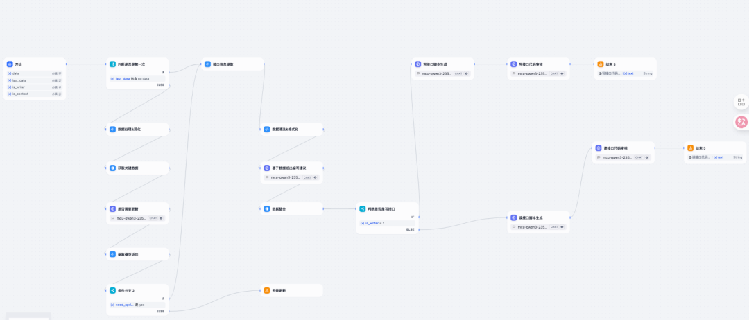
Task: Click mcu-qwen3 model name in 写接口代码审核 node
Action: pyautogui.click(x=533, y=73)
